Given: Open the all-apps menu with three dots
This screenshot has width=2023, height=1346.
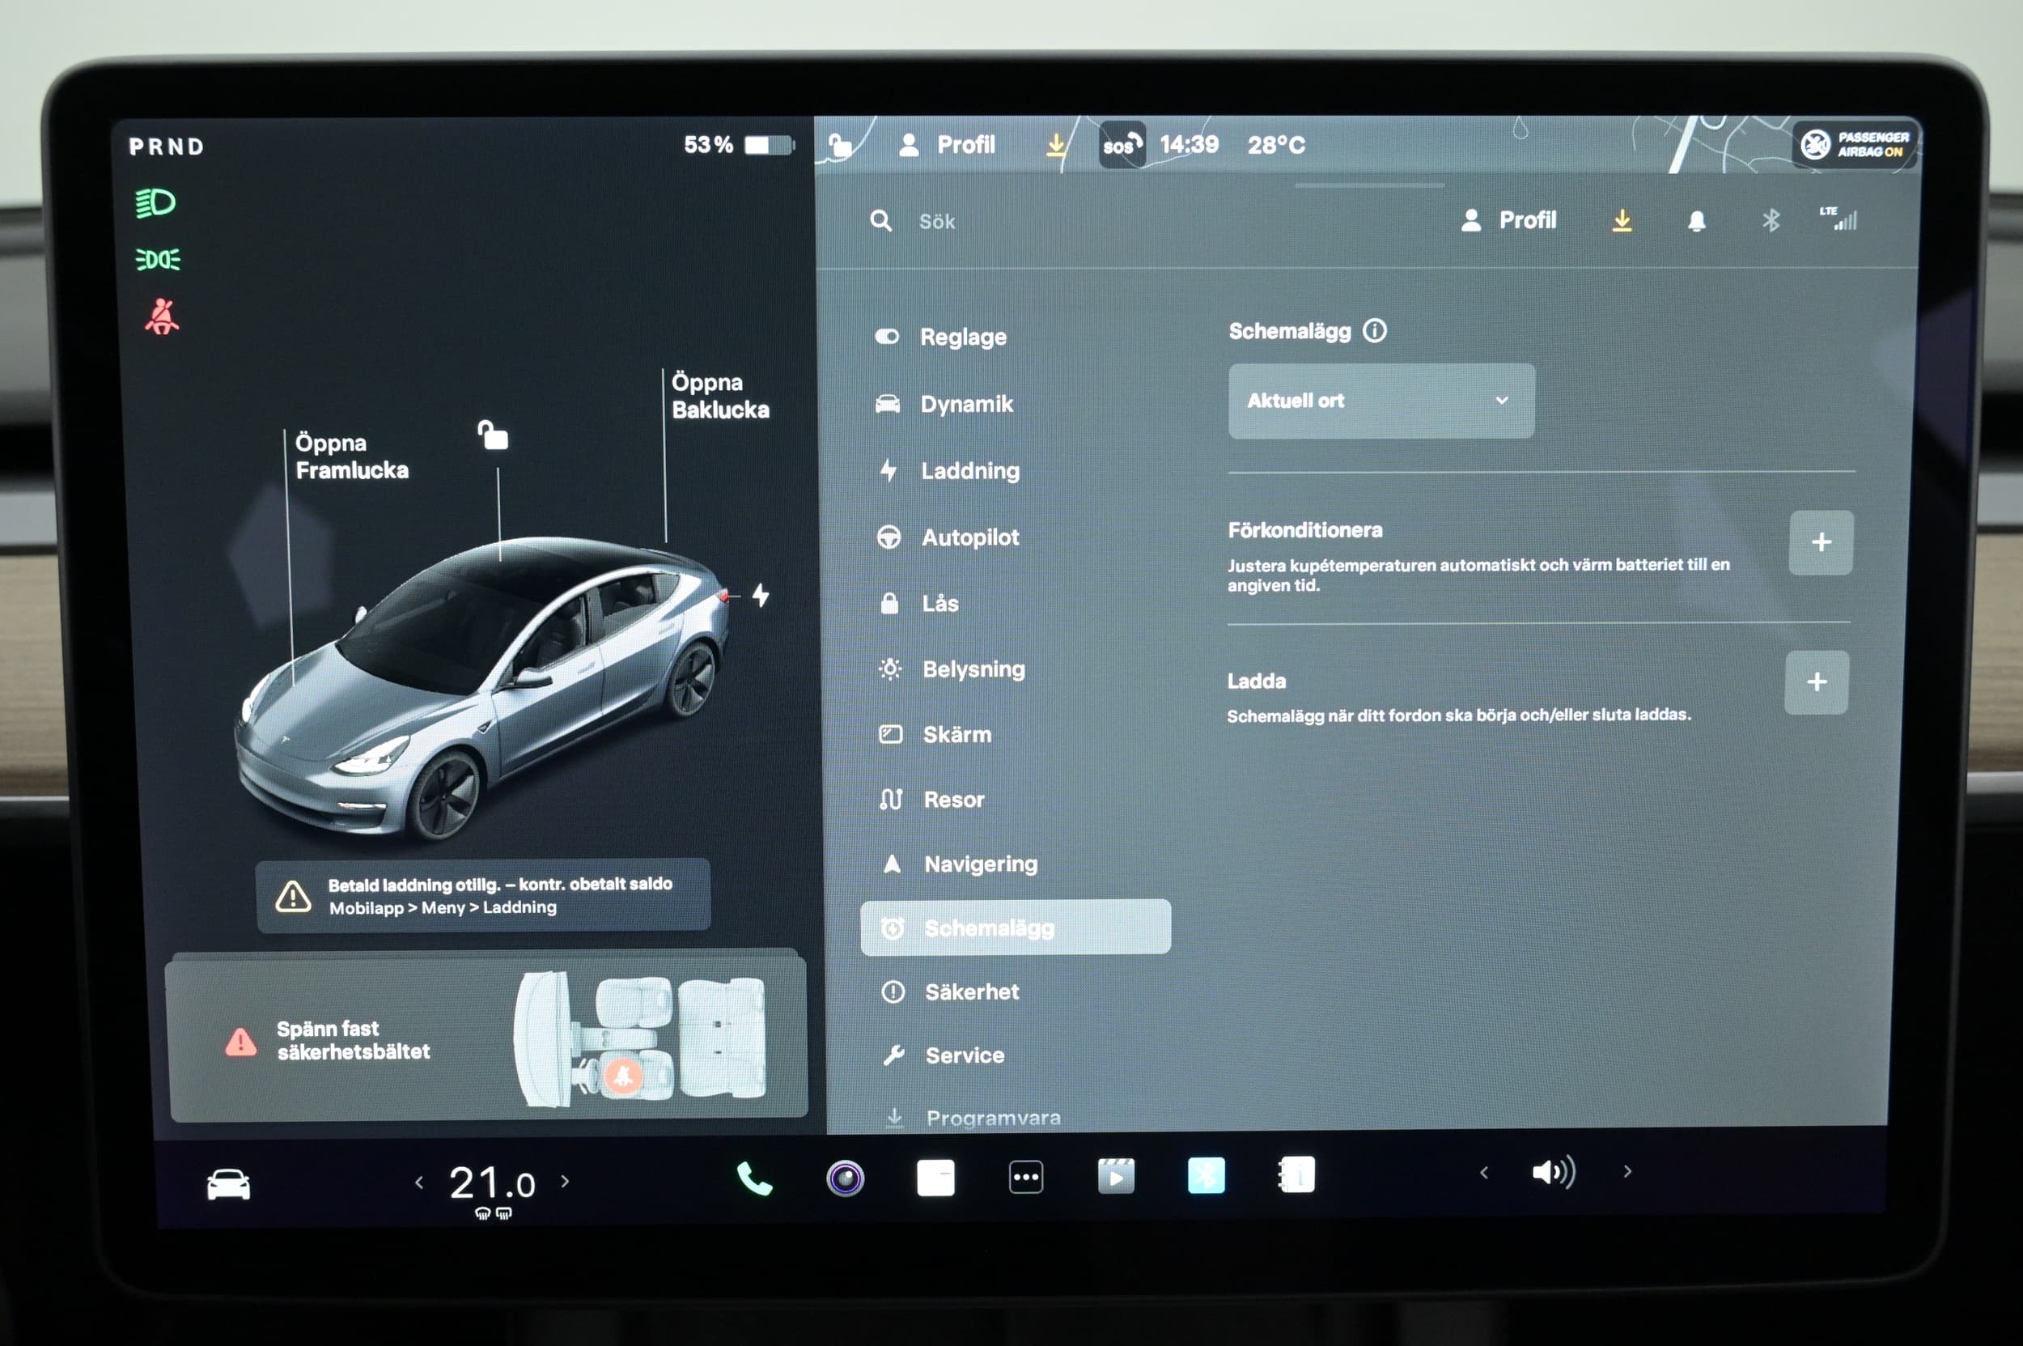Looking at the screenshot, I should [x=1026, y=1177].
